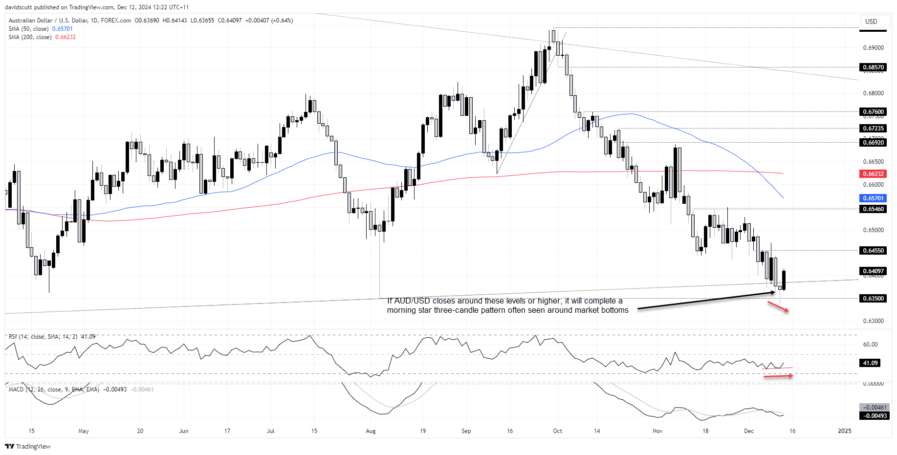Click the 0.65000 price axis label
This screenshot has width=897, height=455.
[873, 230]
